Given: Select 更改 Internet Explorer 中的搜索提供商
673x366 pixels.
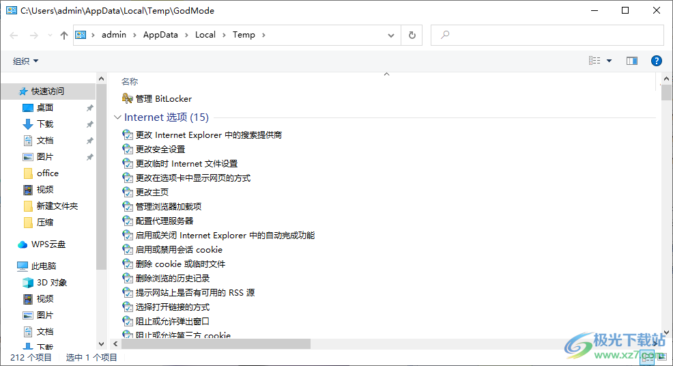Looking at the screenshot, I should click(x=202, y=135).
